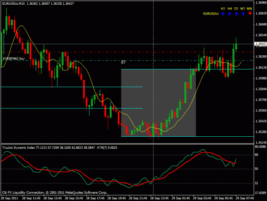
Task: Click the Citi FX Liquidity Connection copyright text
Action: [x=55, y=192]
